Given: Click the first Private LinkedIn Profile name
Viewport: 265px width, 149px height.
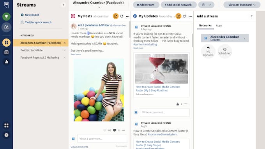Looking at the screenshot, I should click(156, 26).
